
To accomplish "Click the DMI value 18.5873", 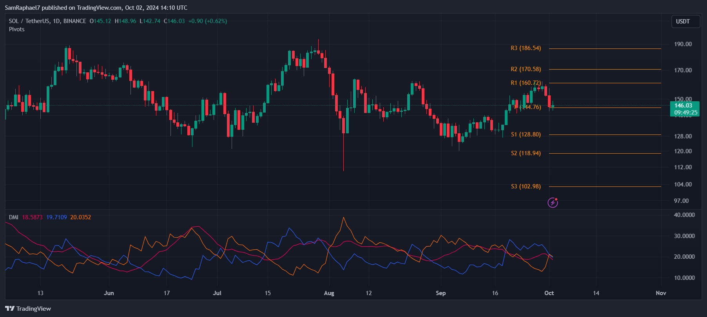I will tap(32, 217).
